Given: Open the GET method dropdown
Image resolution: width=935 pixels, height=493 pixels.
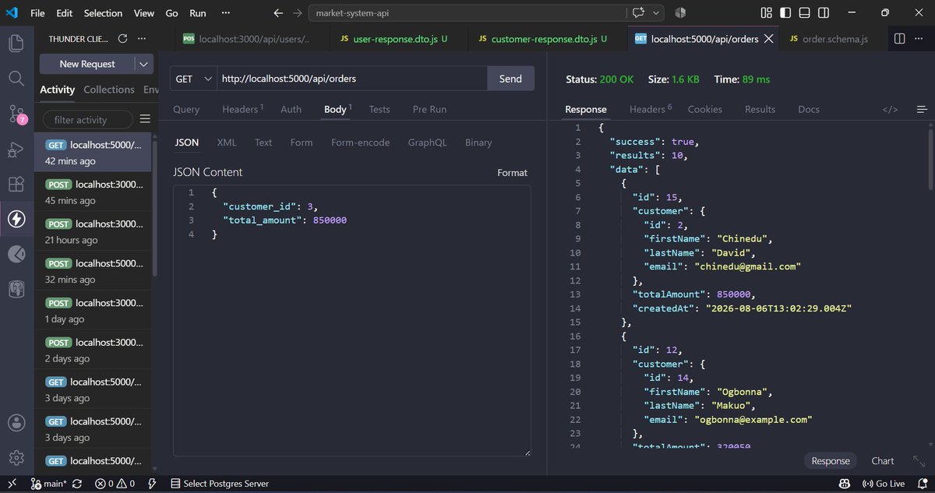Looking at the screenshot, I should (193, 79).
